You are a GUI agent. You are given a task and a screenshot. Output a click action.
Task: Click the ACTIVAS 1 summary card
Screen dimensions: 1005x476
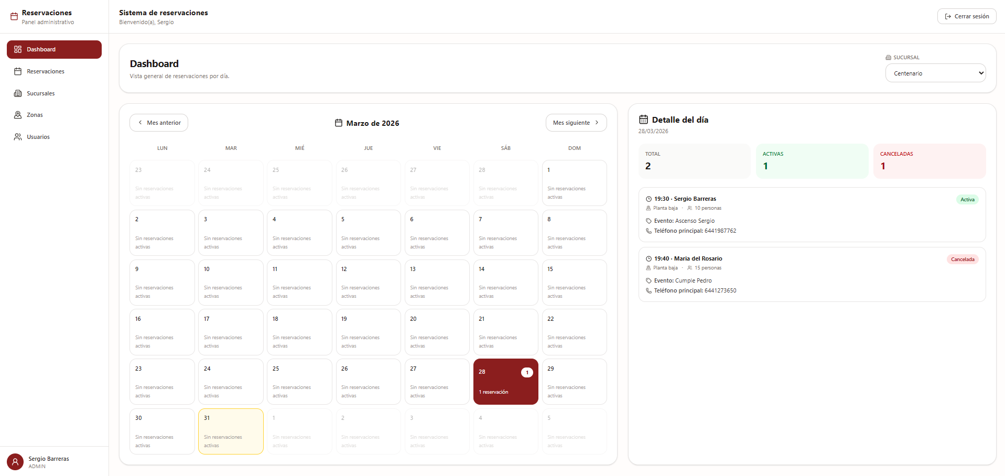812,161
